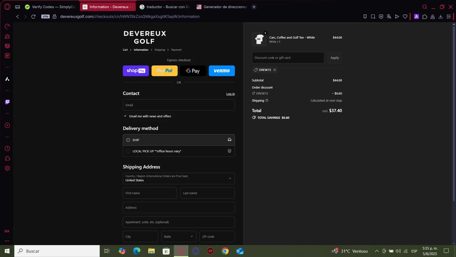Viewport: 456px width, 257px height.
Task: Click Log in link
Action: (x=230, y=94)
